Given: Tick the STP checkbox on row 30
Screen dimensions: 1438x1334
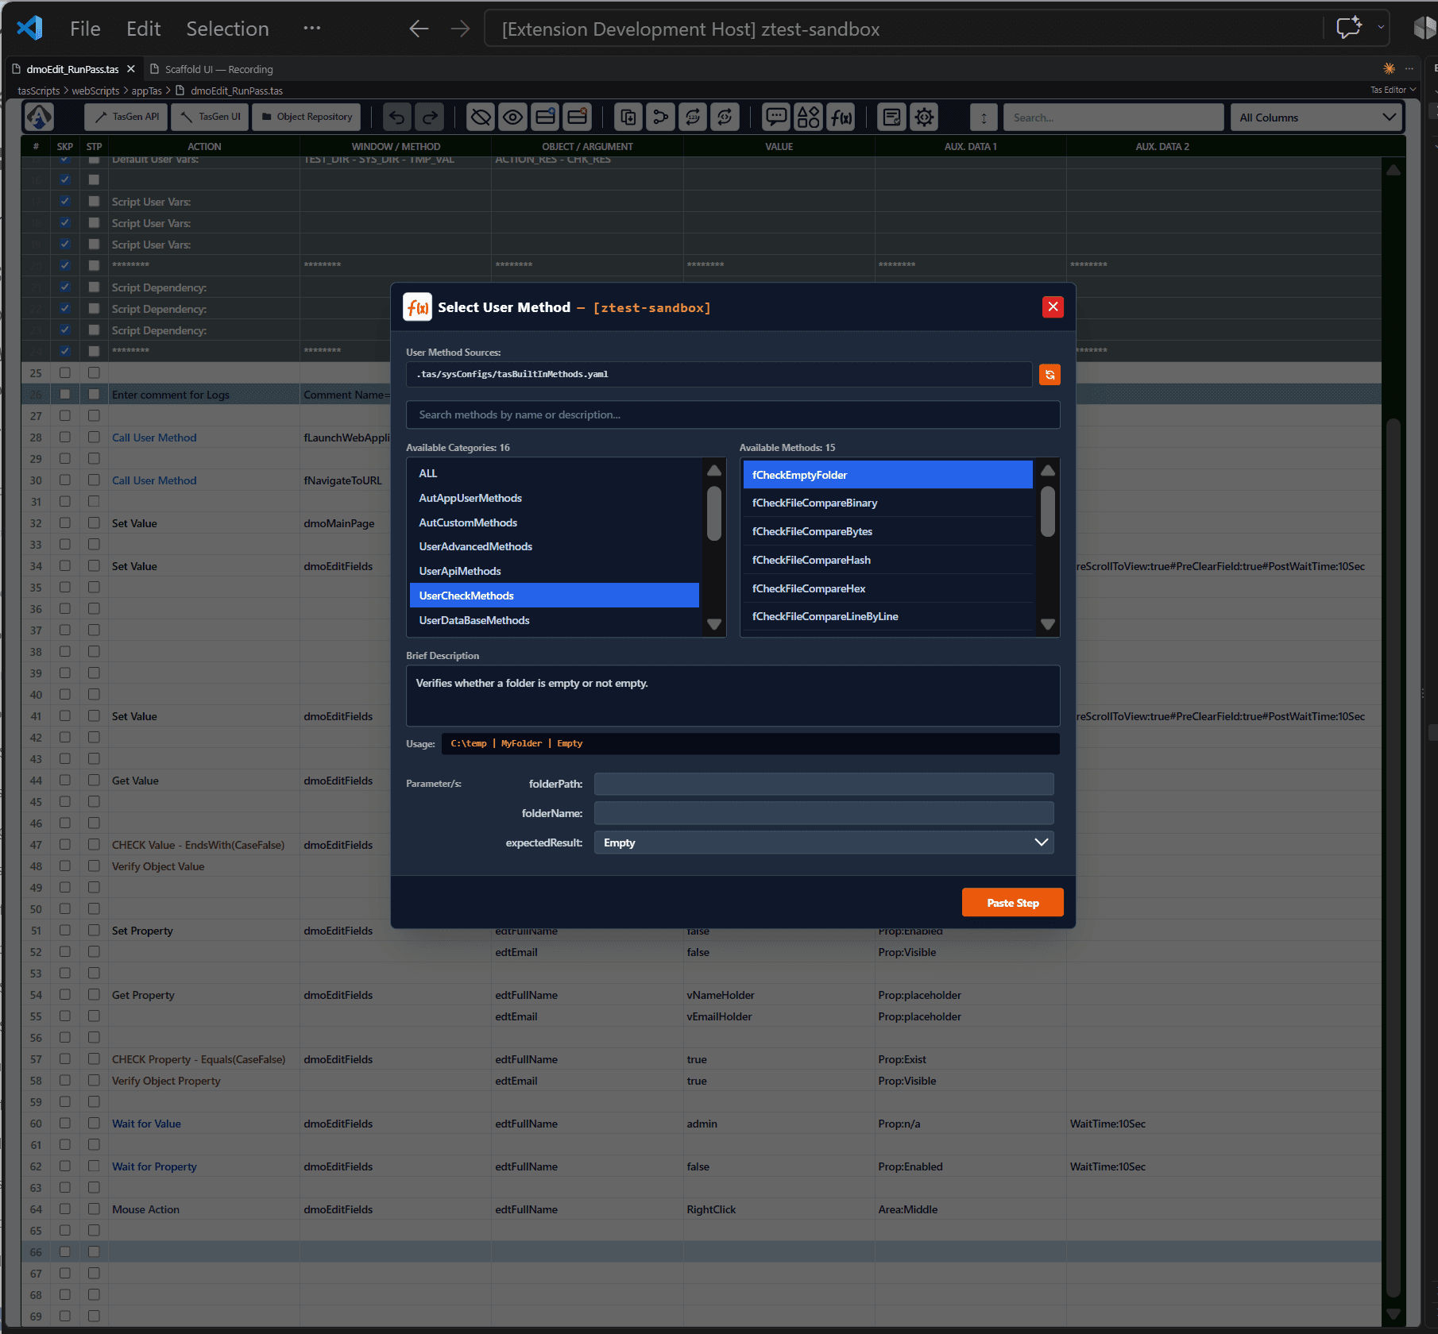Looking at the screenshot, I should tap(94, 480).
